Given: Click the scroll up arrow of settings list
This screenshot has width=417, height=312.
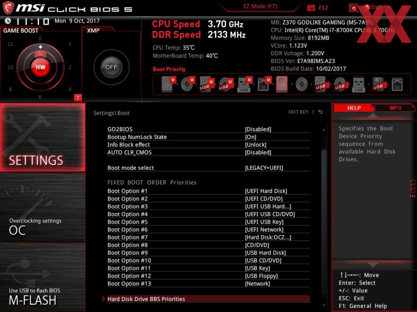Looking at the screenshot, I should 324,129.
